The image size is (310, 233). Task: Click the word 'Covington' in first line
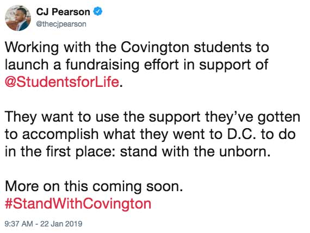click(x=155, y=48)
